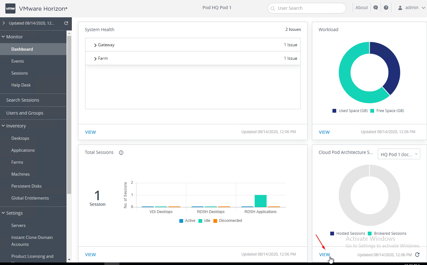Click the 2 Issues count

(x=293, y=29)
